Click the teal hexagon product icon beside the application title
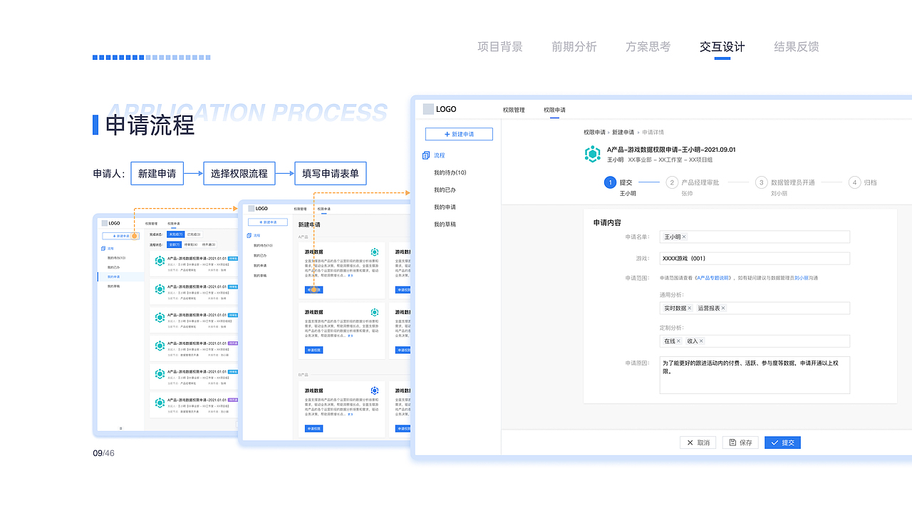The width and height of the screenshot is (912, 513). [593, 154]
